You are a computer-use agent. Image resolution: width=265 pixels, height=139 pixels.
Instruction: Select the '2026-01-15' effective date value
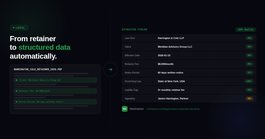click(x=164, y=55)
